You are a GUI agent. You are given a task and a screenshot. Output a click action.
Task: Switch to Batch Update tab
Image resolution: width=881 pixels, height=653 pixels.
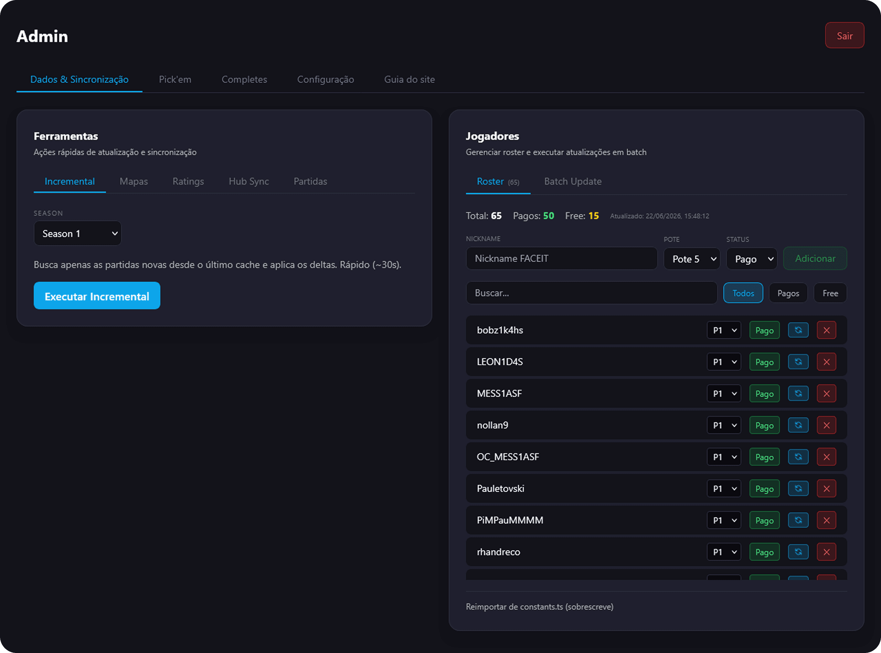[573, 181]
